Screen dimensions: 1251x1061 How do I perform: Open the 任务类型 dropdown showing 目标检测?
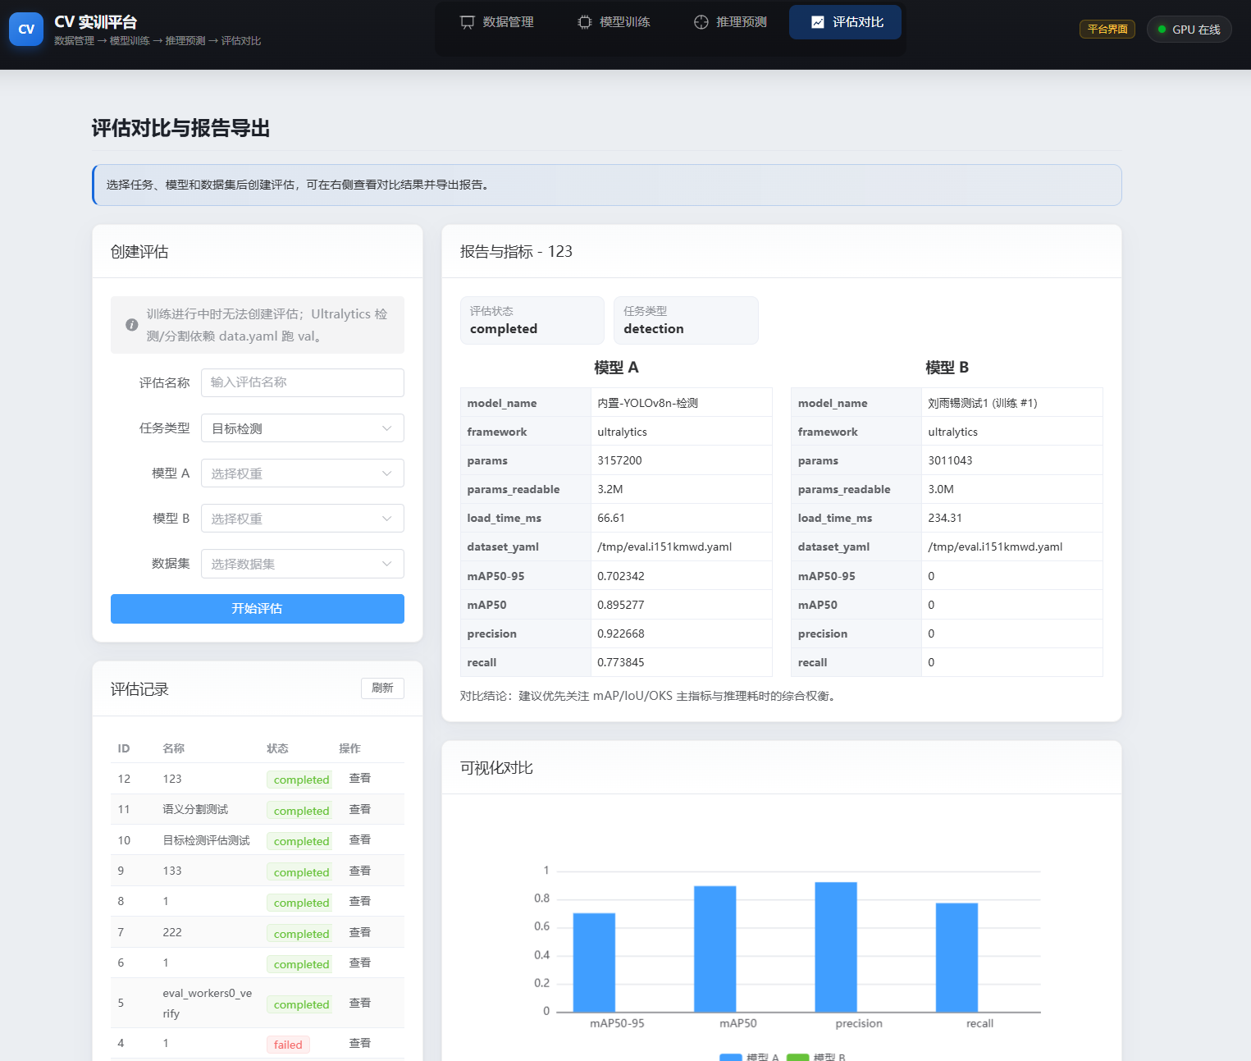click(302, 428)
